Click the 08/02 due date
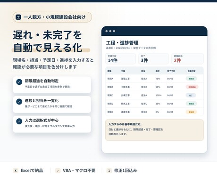 point(170,95)
